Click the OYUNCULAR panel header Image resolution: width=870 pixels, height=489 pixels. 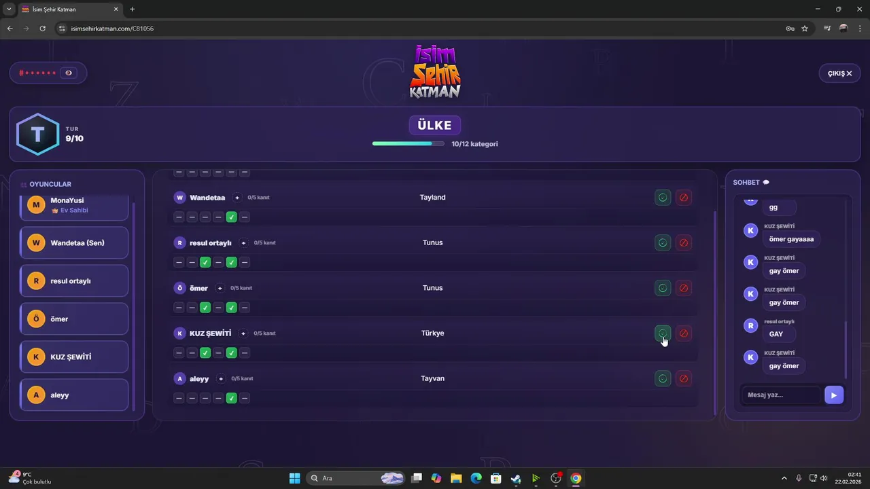tap(46, 184)
